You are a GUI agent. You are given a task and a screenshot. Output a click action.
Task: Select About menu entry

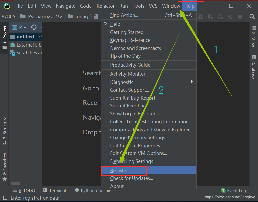149,186
